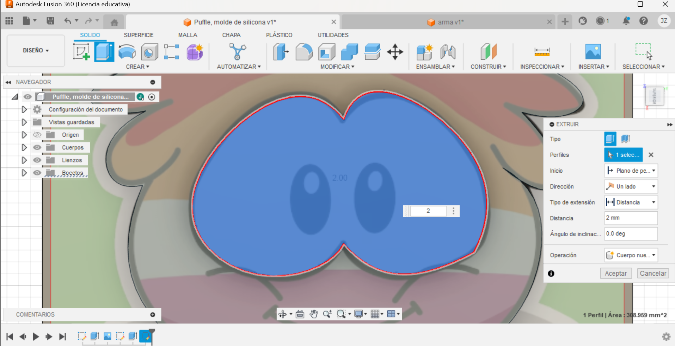Open the notifications bell
Image resolution: width=675 pixels, height=346 pixels.
(x=626, y=21)
